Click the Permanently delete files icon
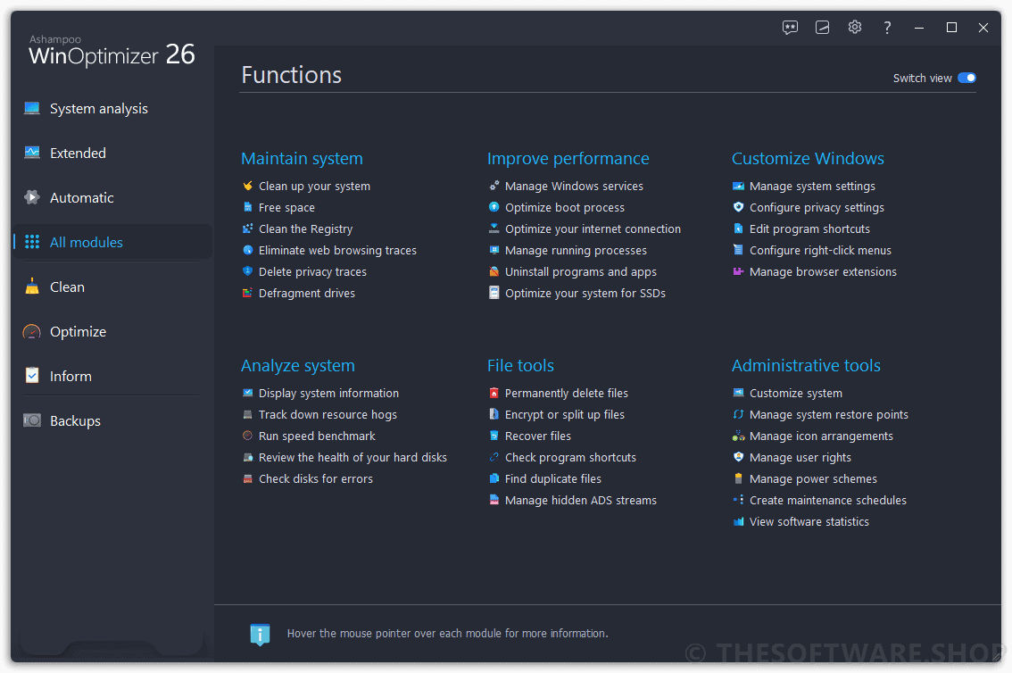 [x=494, y=393]
